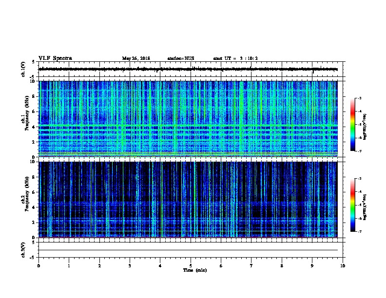Click the "8" kHz tick of the ch.1 spectrogram
This screenshot has height=298, width=386.
pos(34,96)
